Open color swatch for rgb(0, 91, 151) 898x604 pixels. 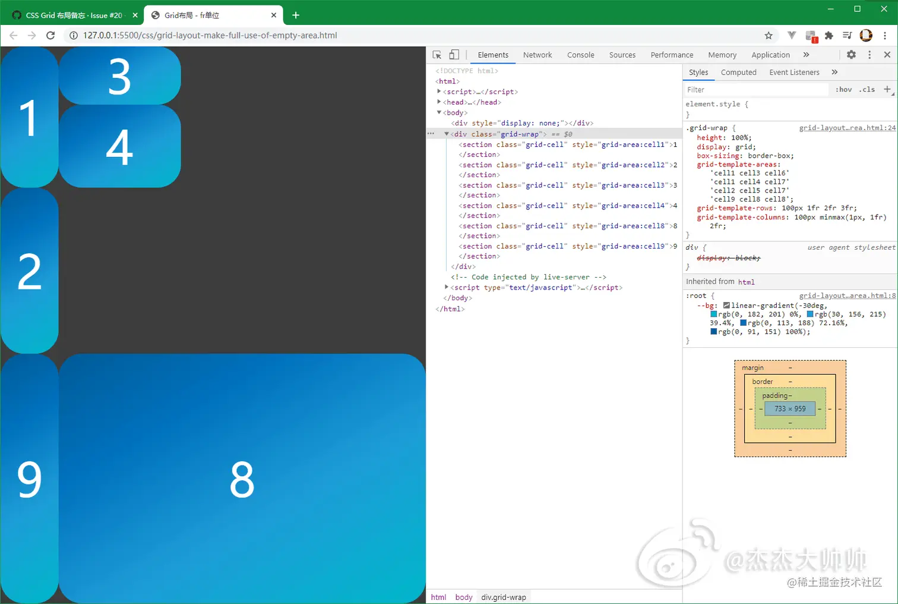point(714,332)
